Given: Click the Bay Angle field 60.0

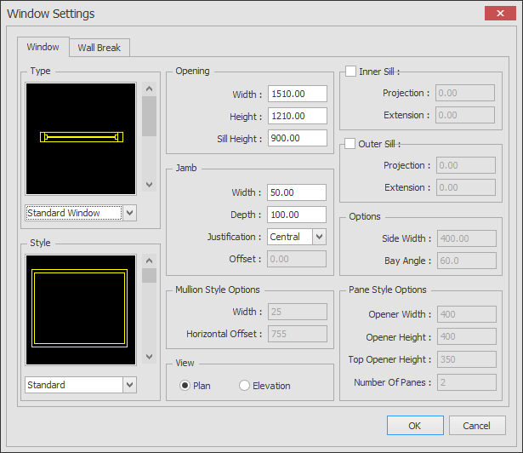Looking at the screenshot, I should 467,261.
